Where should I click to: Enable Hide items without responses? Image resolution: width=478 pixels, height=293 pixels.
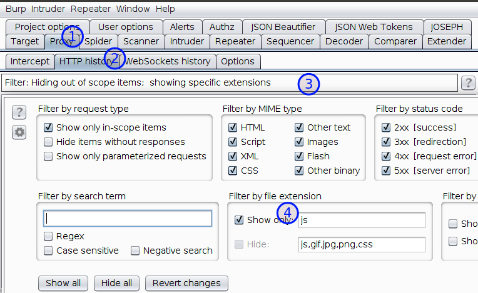48,142
